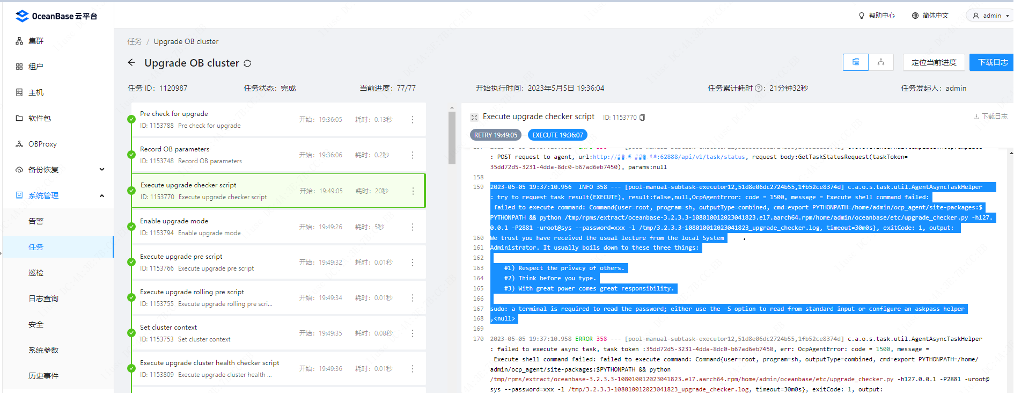Click the 租户 tenant sidebar icon
The image size is (1014, 393).
(x=19, y=67)
